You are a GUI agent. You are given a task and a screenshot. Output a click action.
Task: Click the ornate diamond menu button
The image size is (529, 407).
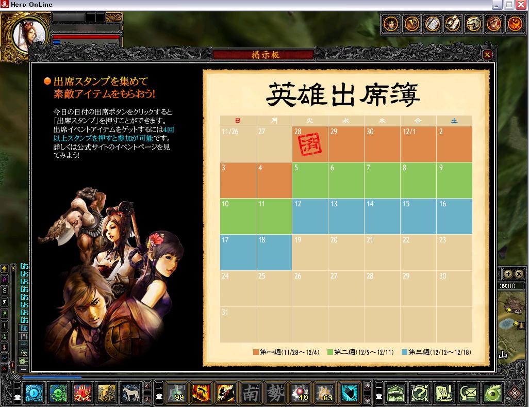tap(515, 393)
